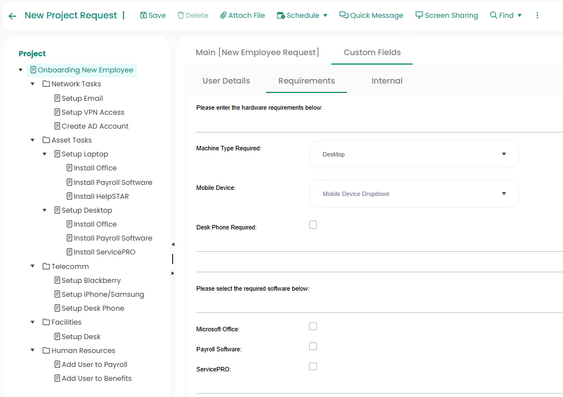This screenshot has width=563, height=397.
Task: Click the Setup VPN Access document icon
Action: tap(57, 112)
